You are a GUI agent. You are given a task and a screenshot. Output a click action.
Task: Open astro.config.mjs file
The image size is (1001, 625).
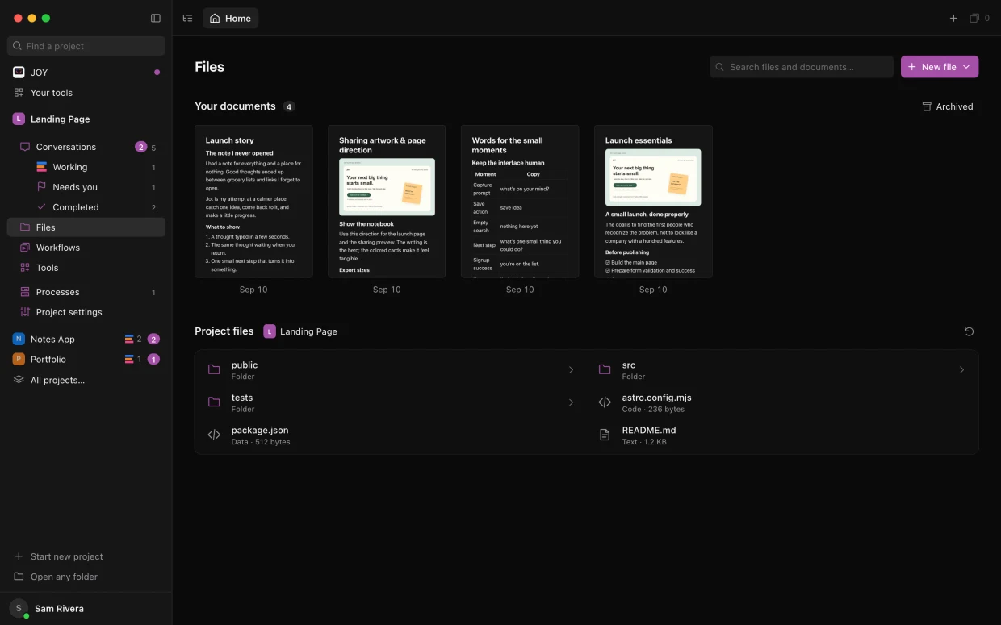(x=781, y=402)
